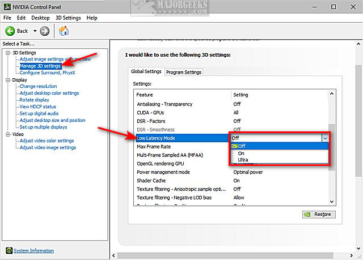363x260 pixels.
Task: Click horizontal scrollbar right arrow
Action: tap(352, 255)
